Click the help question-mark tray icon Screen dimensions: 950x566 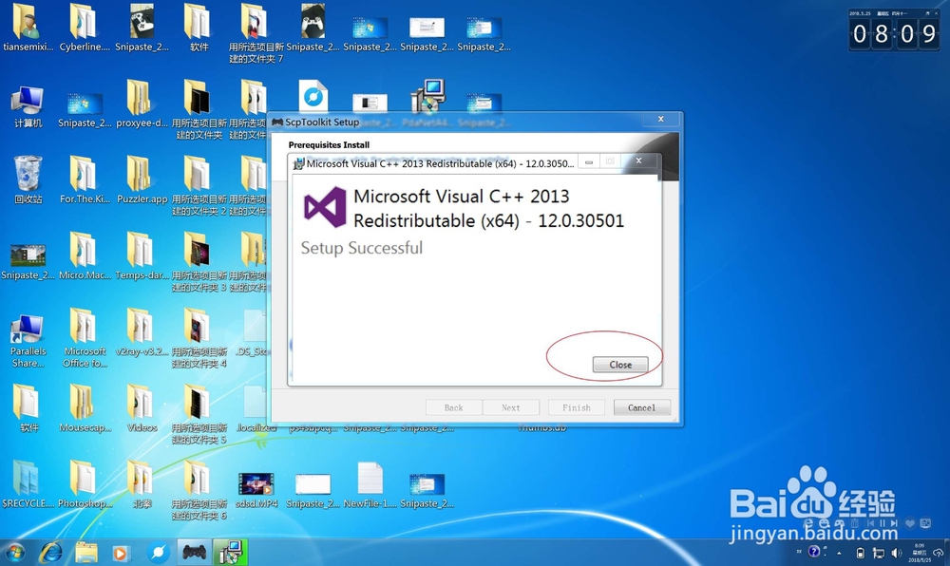814,551
